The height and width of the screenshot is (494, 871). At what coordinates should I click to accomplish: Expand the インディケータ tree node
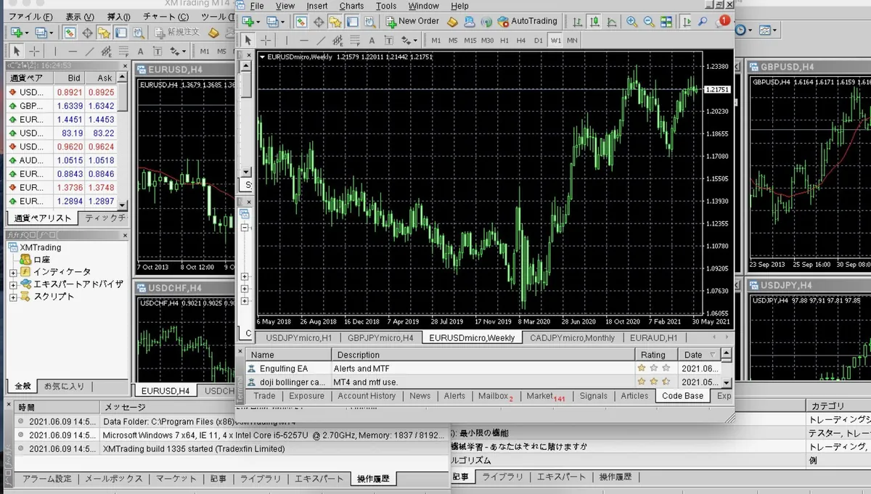[x=13, y=272]
